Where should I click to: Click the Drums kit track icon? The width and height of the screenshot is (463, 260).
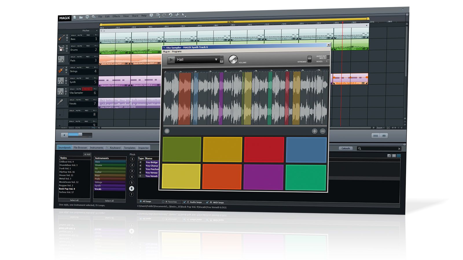coord(61,49)
